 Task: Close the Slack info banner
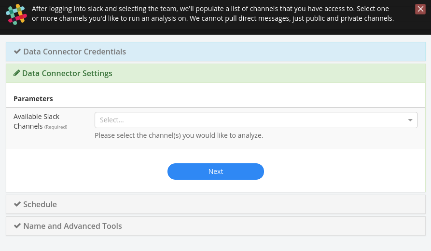[420, 9]
